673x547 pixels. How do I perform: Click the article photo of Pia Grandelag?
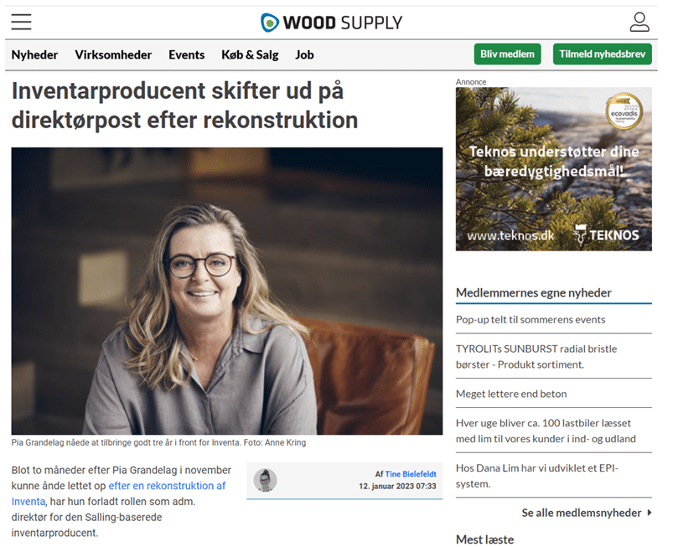tap(226, 291)
